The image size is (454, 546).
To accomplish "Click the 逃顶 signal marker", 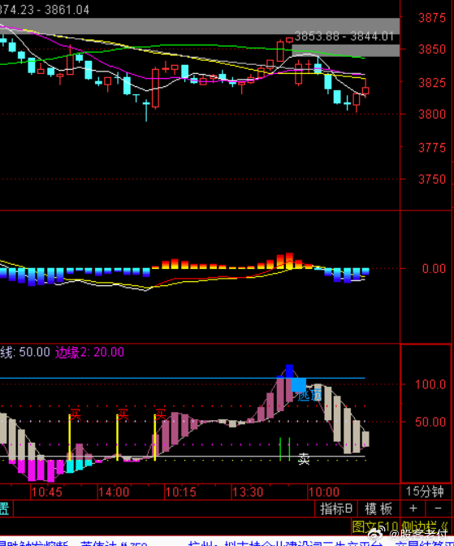I will [310, 395].
